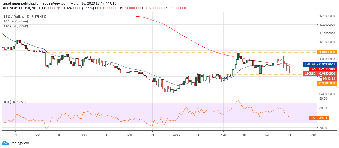Click the RSI peak near 80 level
This screenshot has width=339, height=148.
(238, 100)
